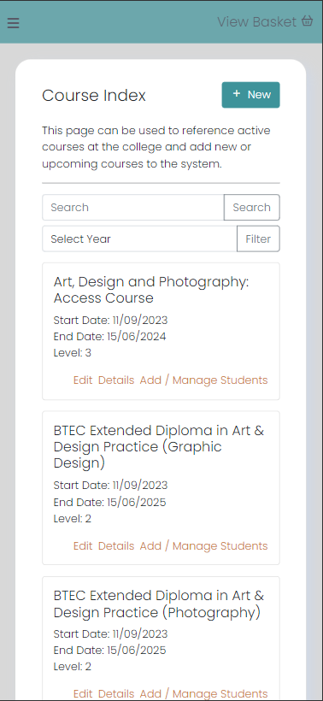The image size is (323, 701).
Task: Edit the Photography BTEC course
Action: click(x=83, y=694)
